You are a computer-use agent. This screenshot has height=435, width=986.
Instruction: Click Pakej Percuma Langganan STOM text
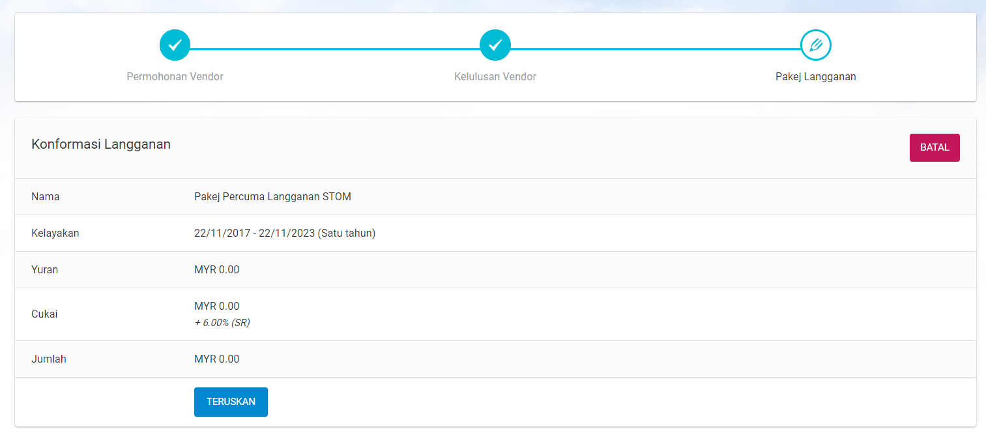[x=272, y=196]
